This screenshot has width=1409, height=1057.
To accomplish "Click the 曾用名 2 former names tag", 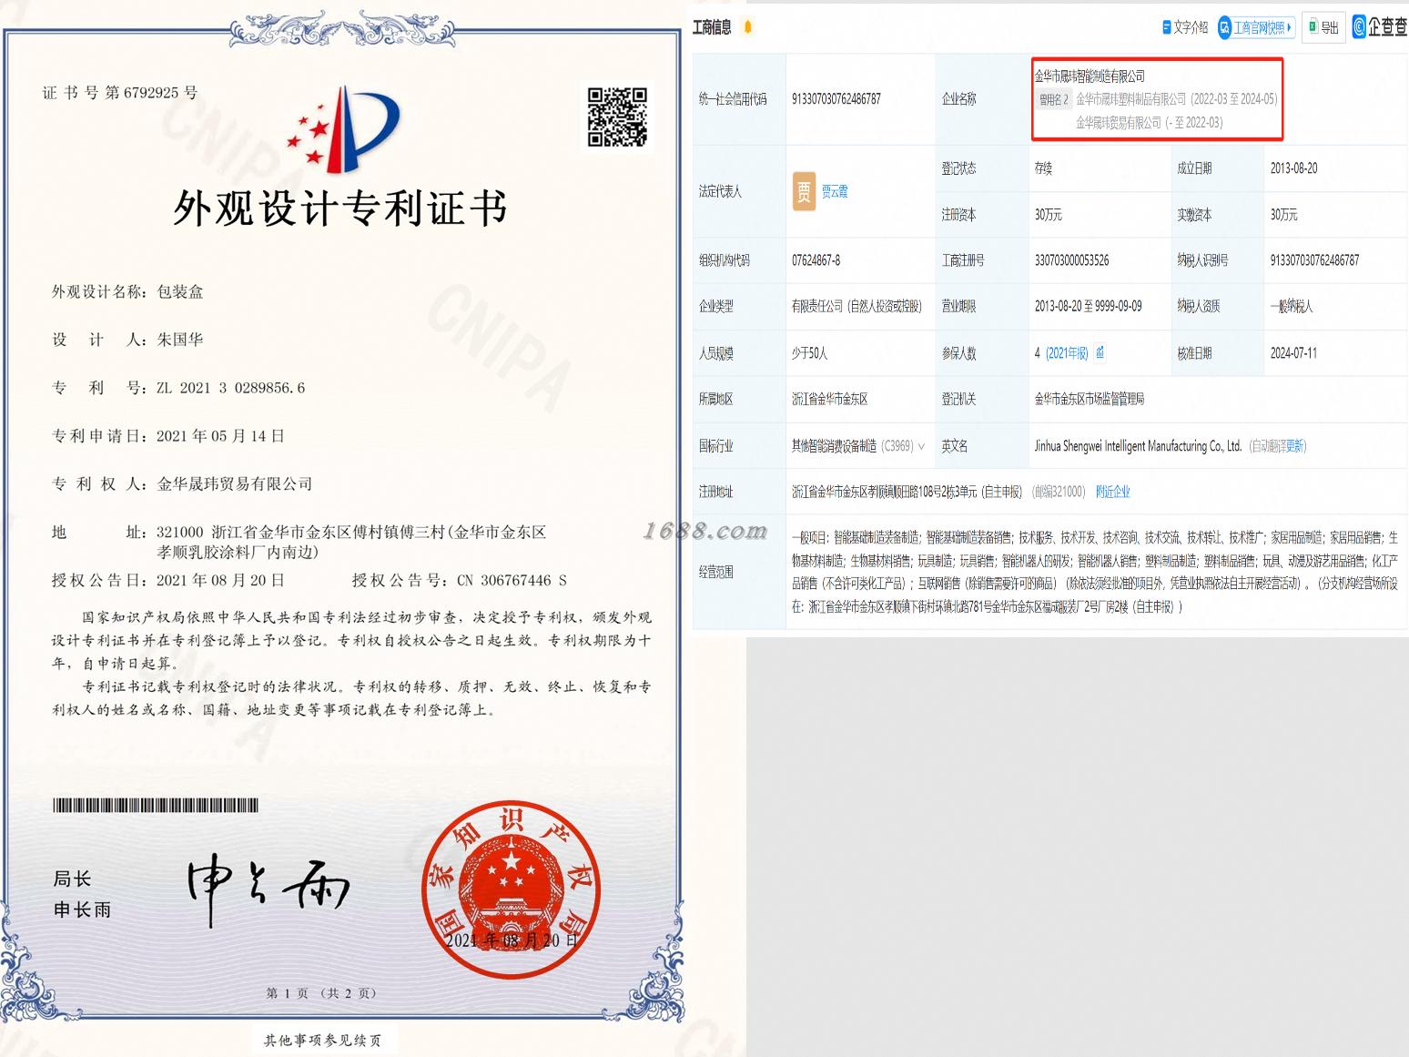I will pos(1054,99).
